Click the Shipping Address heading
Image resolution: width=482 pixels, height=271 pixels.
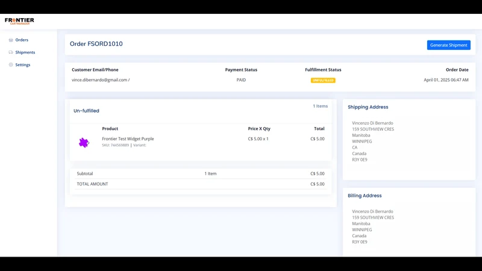[368, 107]
